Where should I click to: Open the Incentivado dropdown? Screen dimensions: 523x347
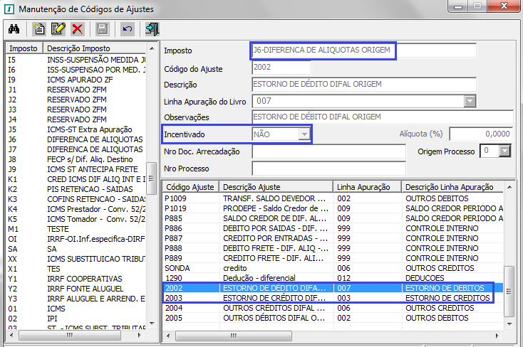304,134
